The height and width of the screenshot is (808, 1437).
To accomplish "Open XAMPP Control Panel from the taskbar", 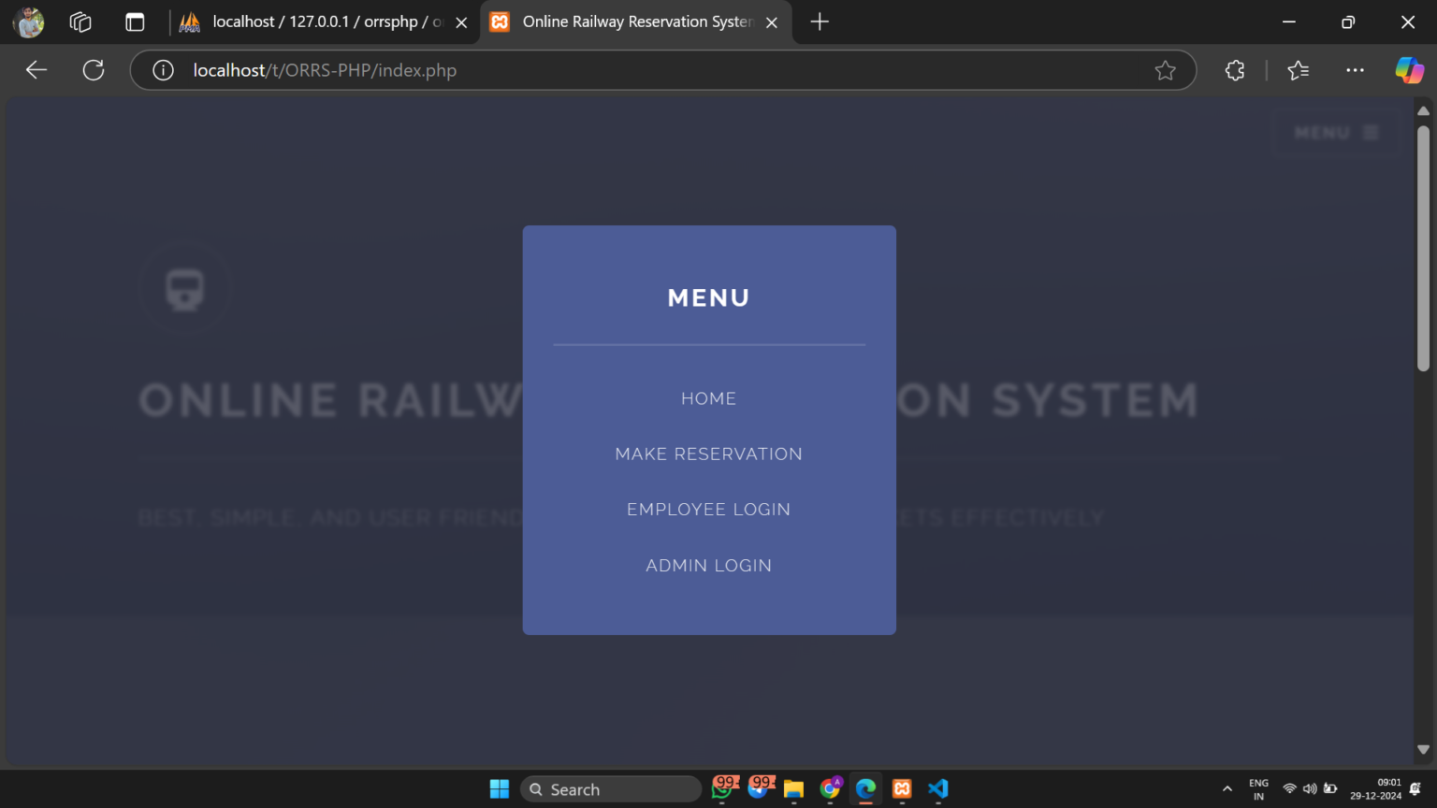I will (x=901, y=788).
